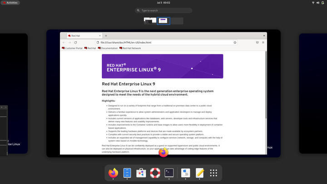Open the Software store dock icon
Image resolution: width=327 pixels, height=184 pixels.
click(141, 173)
